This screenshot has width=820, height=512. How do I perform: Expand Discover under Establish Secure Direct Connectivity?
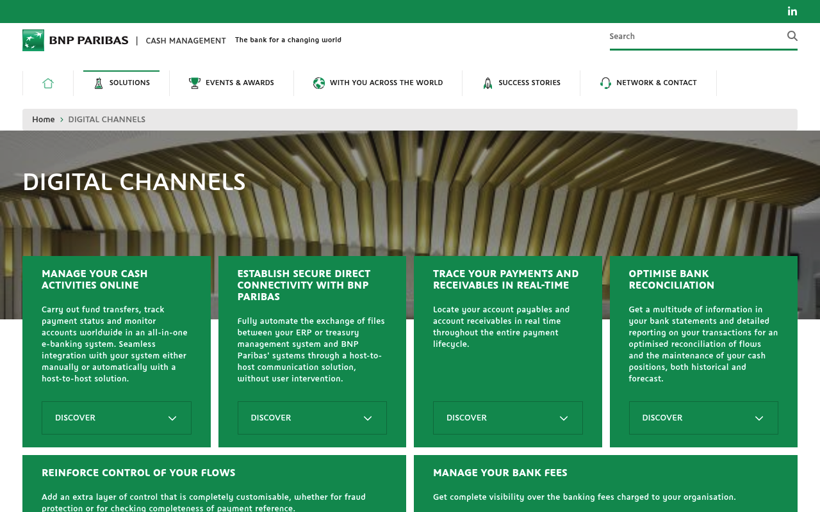coord(312,418)
